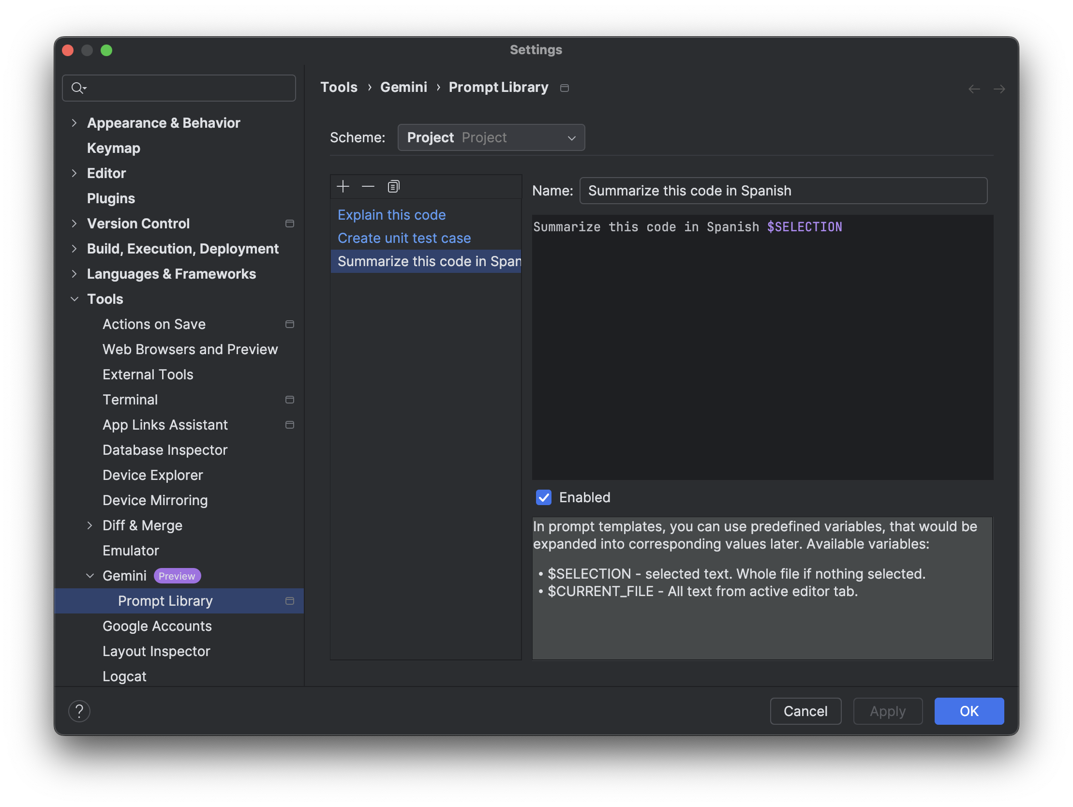This screenshot has width=1073, height=807.
Task: Click the Version Control settings icon
Action: click(x=289, y=223)
